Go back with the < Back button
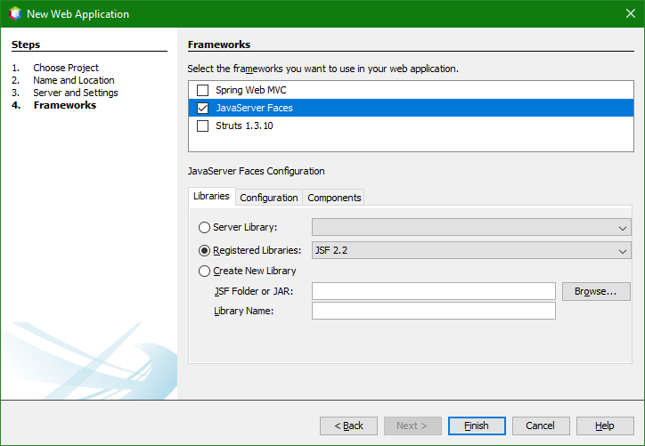The height and width of the screenshot is (446, 645). (x=348, y=426)
